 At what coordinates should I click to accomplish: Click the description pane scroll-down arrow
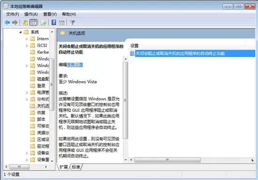pyautogui.click(x=126, y=160)
